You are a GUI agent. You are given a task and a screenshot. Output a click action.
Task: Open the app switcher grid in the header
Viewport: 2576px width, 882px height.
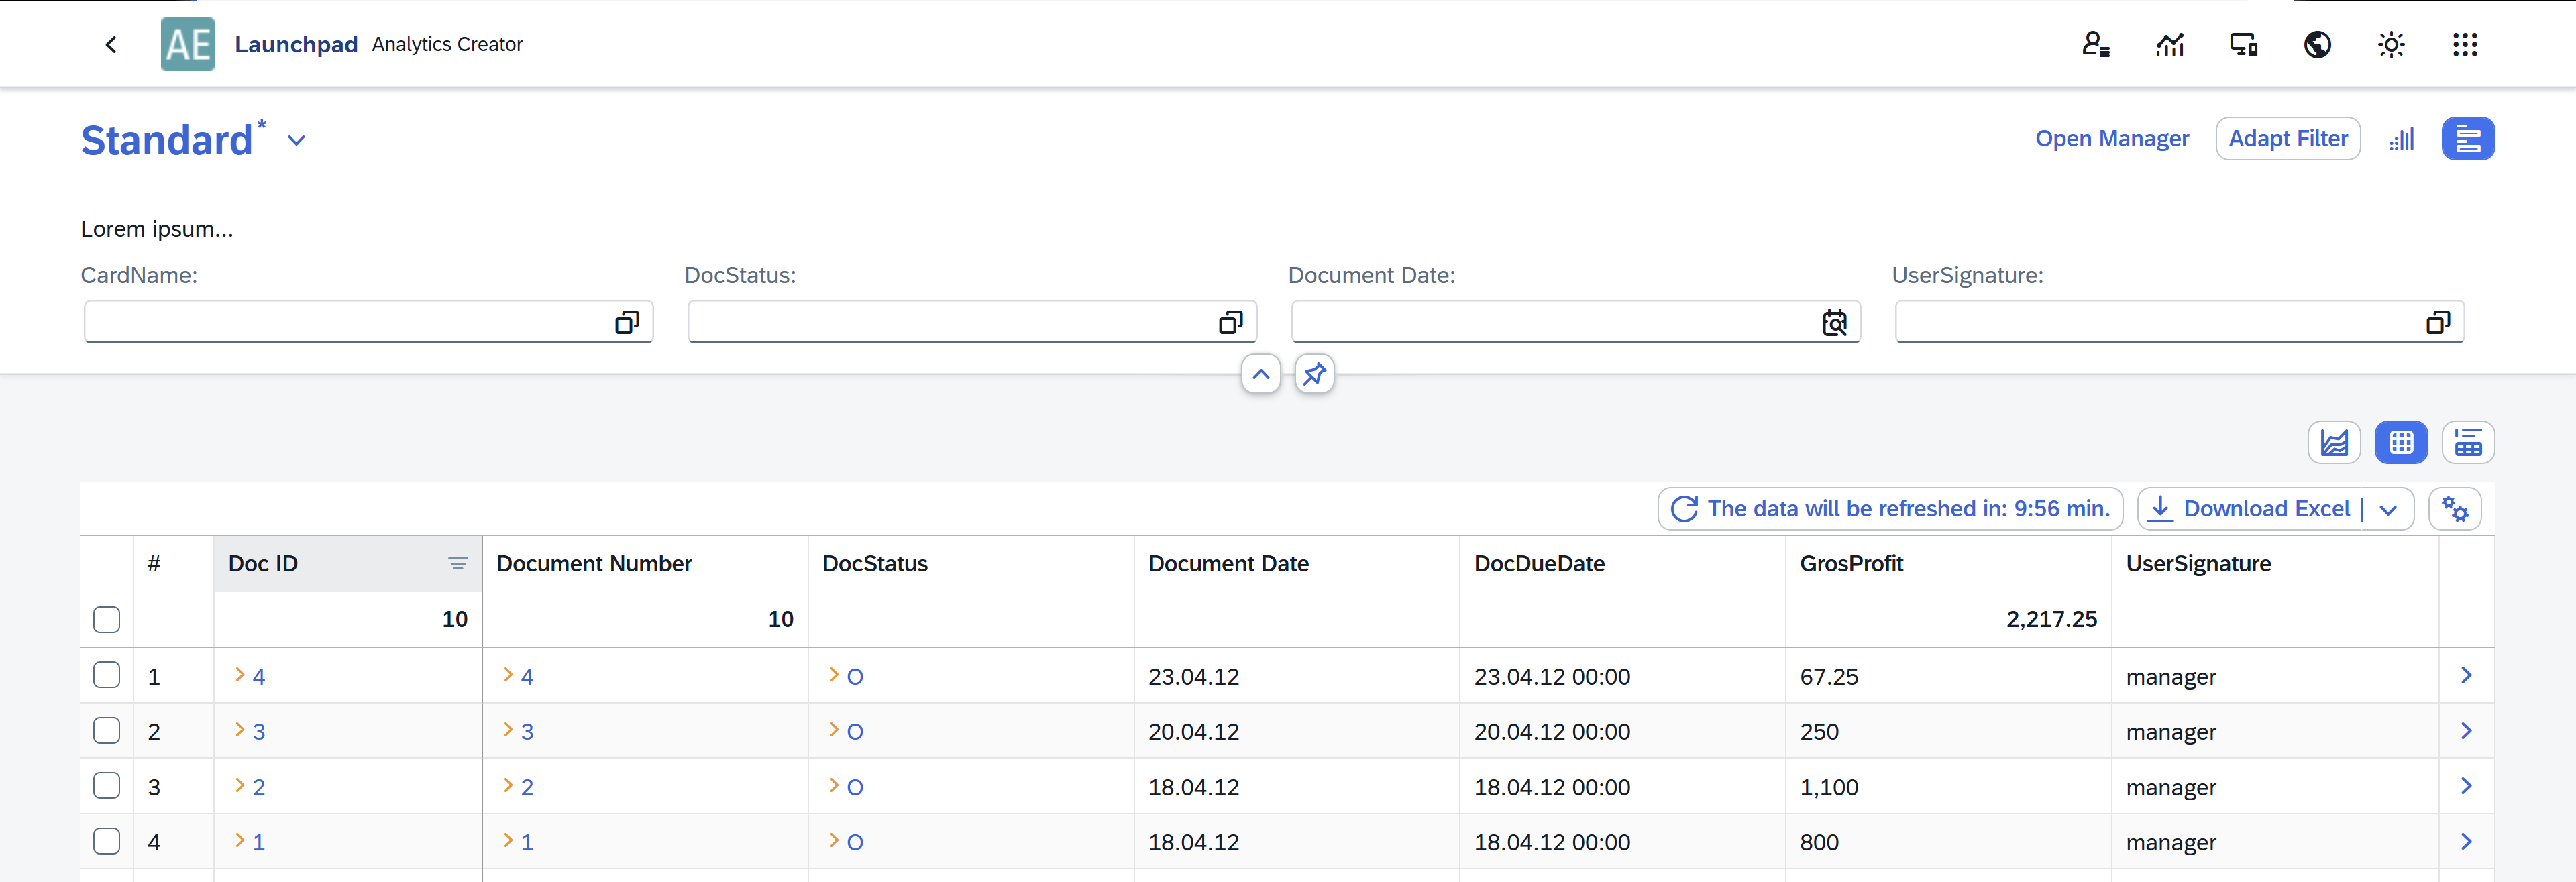2465,44
